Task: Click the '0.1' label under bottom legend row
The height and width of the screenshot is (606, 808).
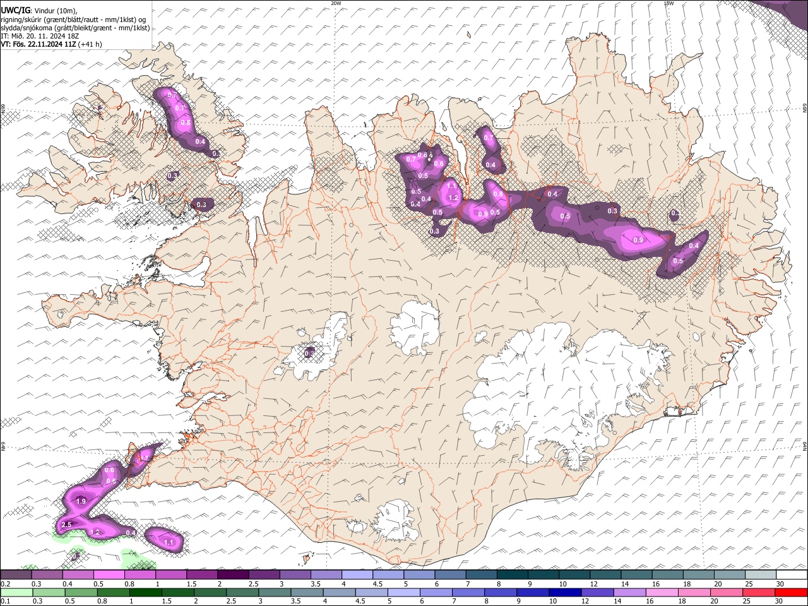Action: pos(5,601)
